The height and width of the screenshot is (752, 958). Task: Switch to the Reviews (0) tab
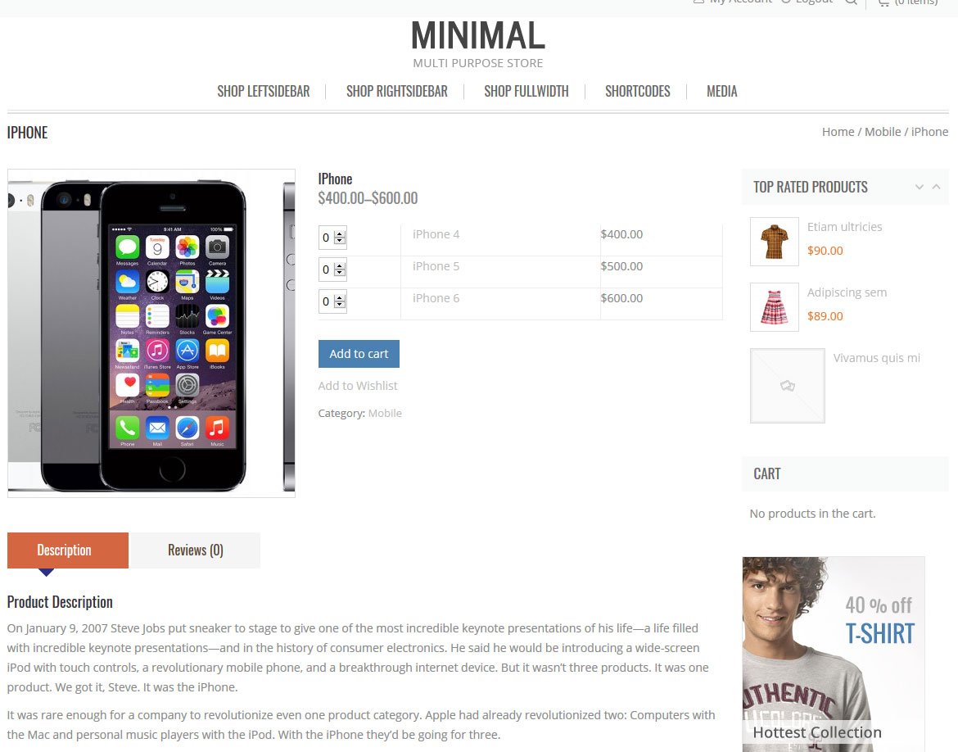tap(196, 550)
